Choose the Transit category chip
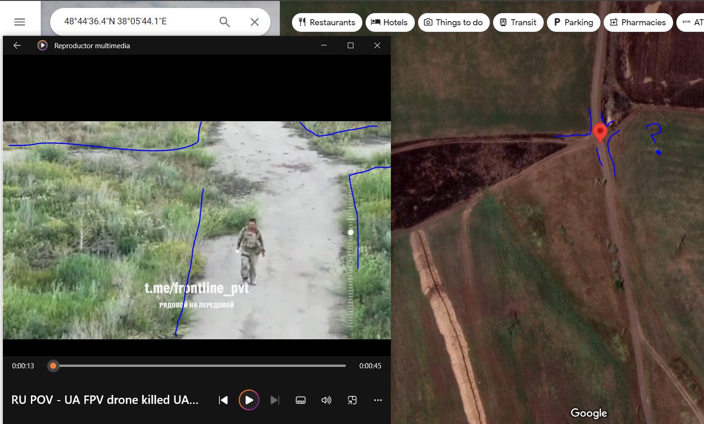Viewport: 704px width, 424px height. tap(518, 22)
